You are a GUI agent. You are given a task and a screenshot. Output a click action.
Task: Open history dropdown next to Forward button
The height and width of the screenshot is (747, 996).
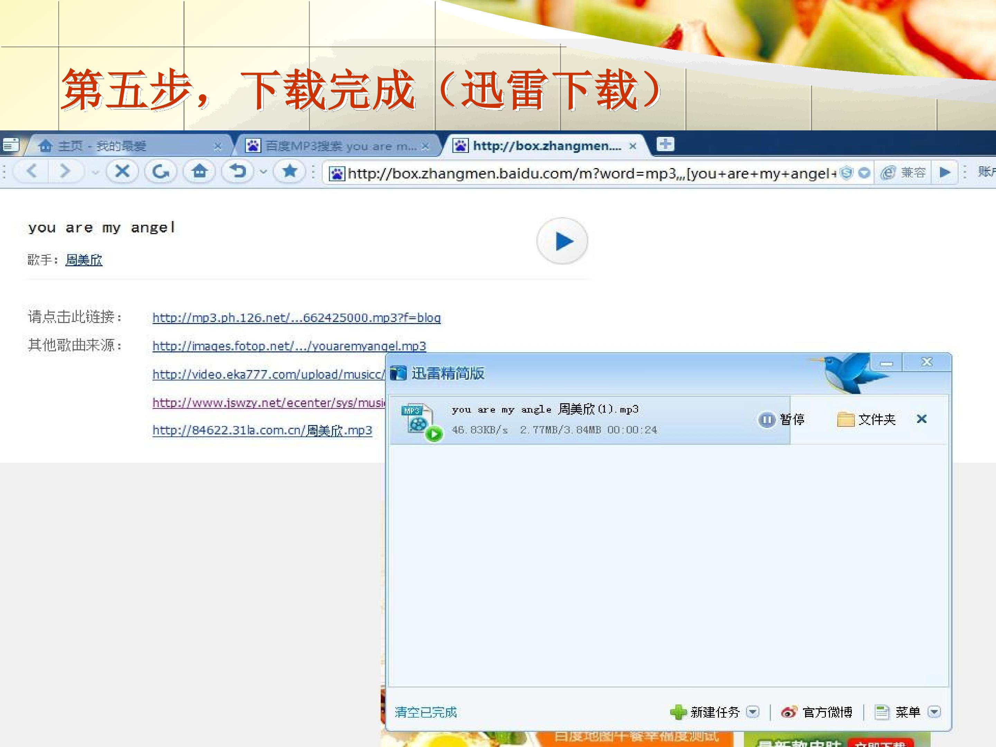click(95, 172)
